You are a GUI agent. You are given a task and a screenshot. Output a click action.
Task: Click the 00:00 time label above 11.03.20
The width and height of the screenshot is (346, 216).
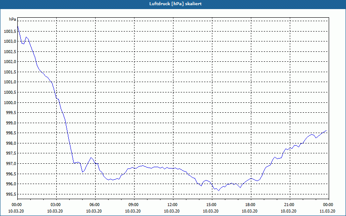point(329,204)
